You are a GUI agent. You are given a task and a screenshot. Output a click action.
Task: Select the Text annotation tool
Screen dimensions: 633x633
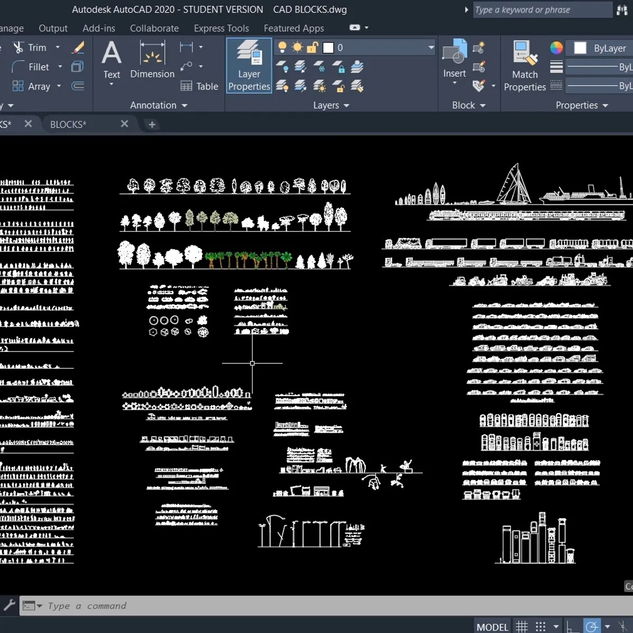(x=111, y=60)
